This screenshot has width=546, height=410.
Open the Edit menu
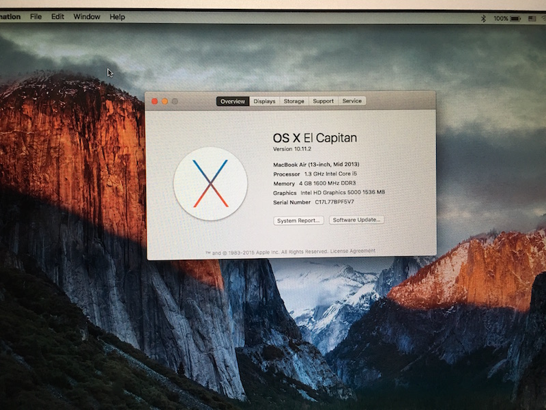tap(57, 16)
